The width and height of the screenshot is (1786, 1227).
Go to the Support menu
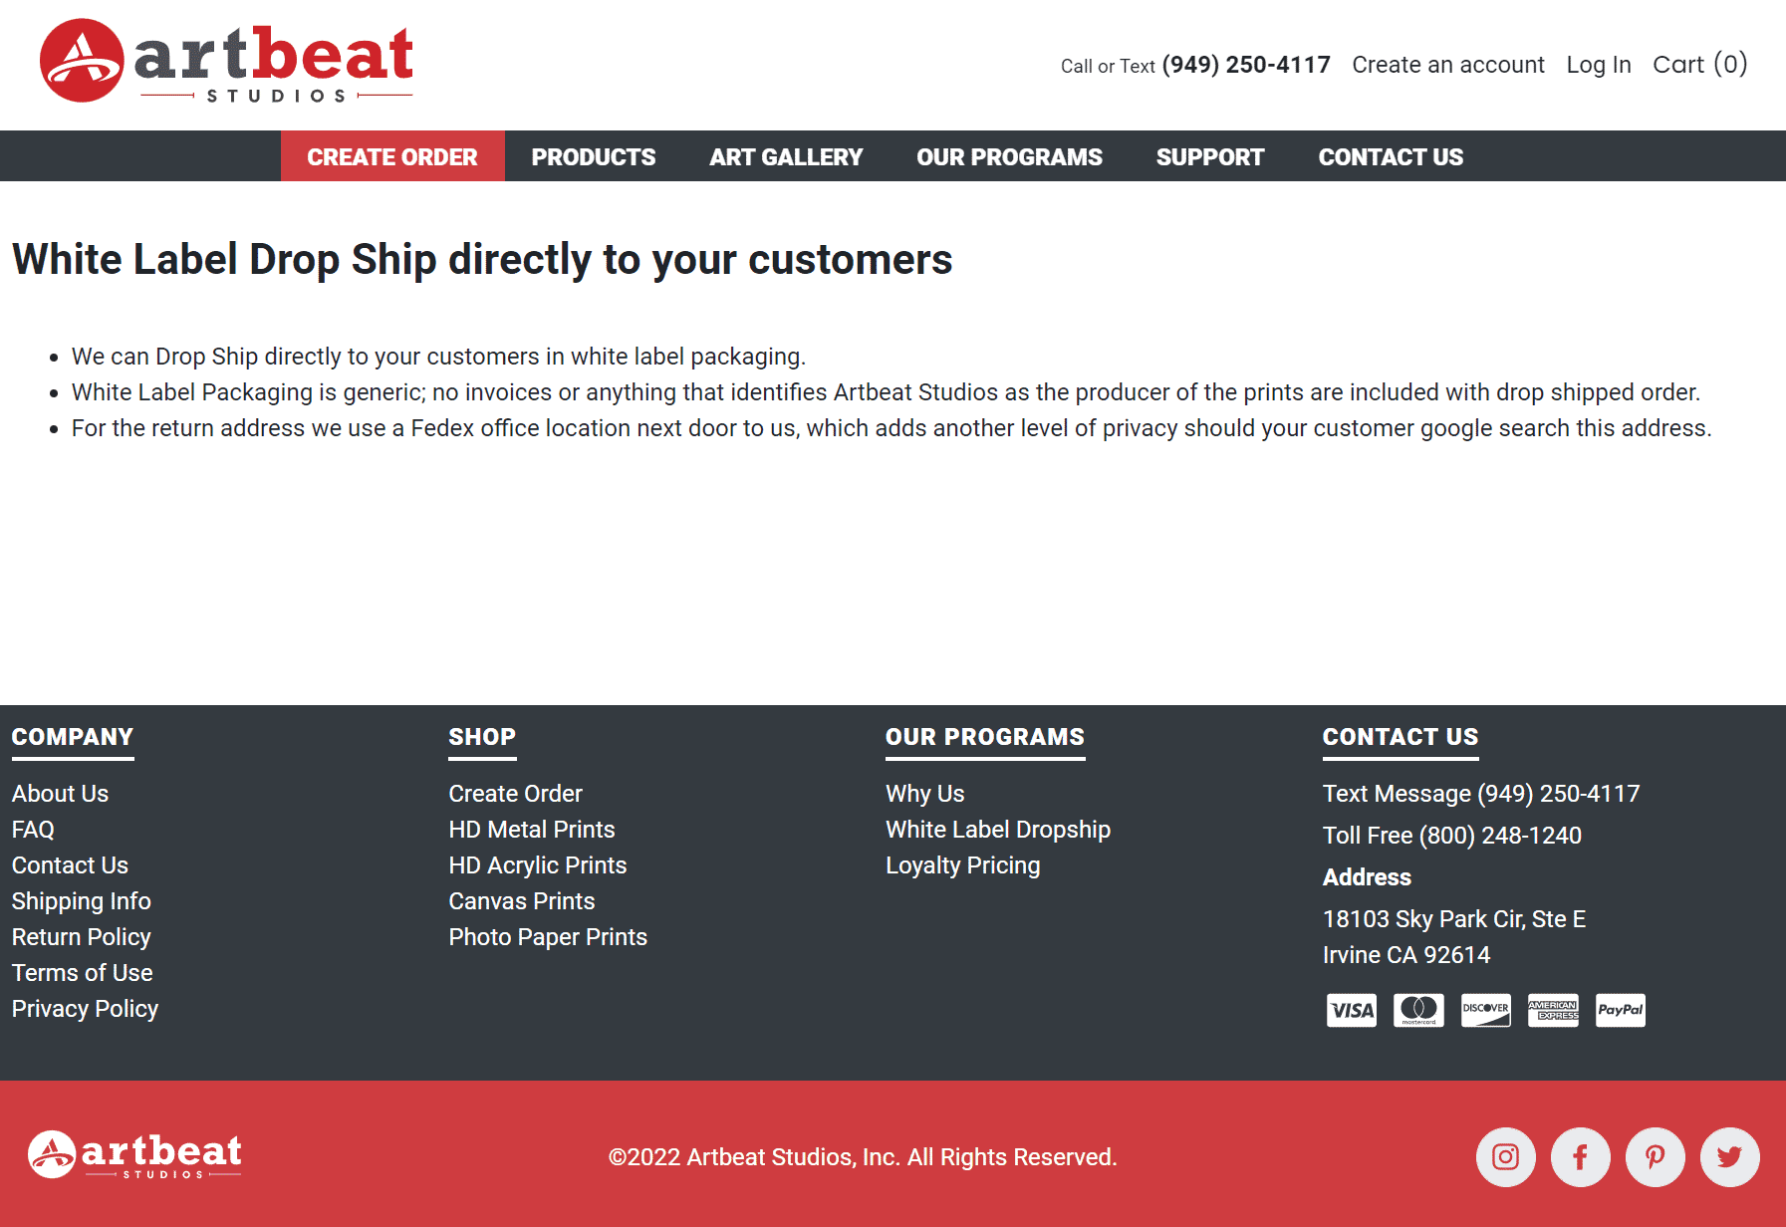click(x=1209, y=156)
